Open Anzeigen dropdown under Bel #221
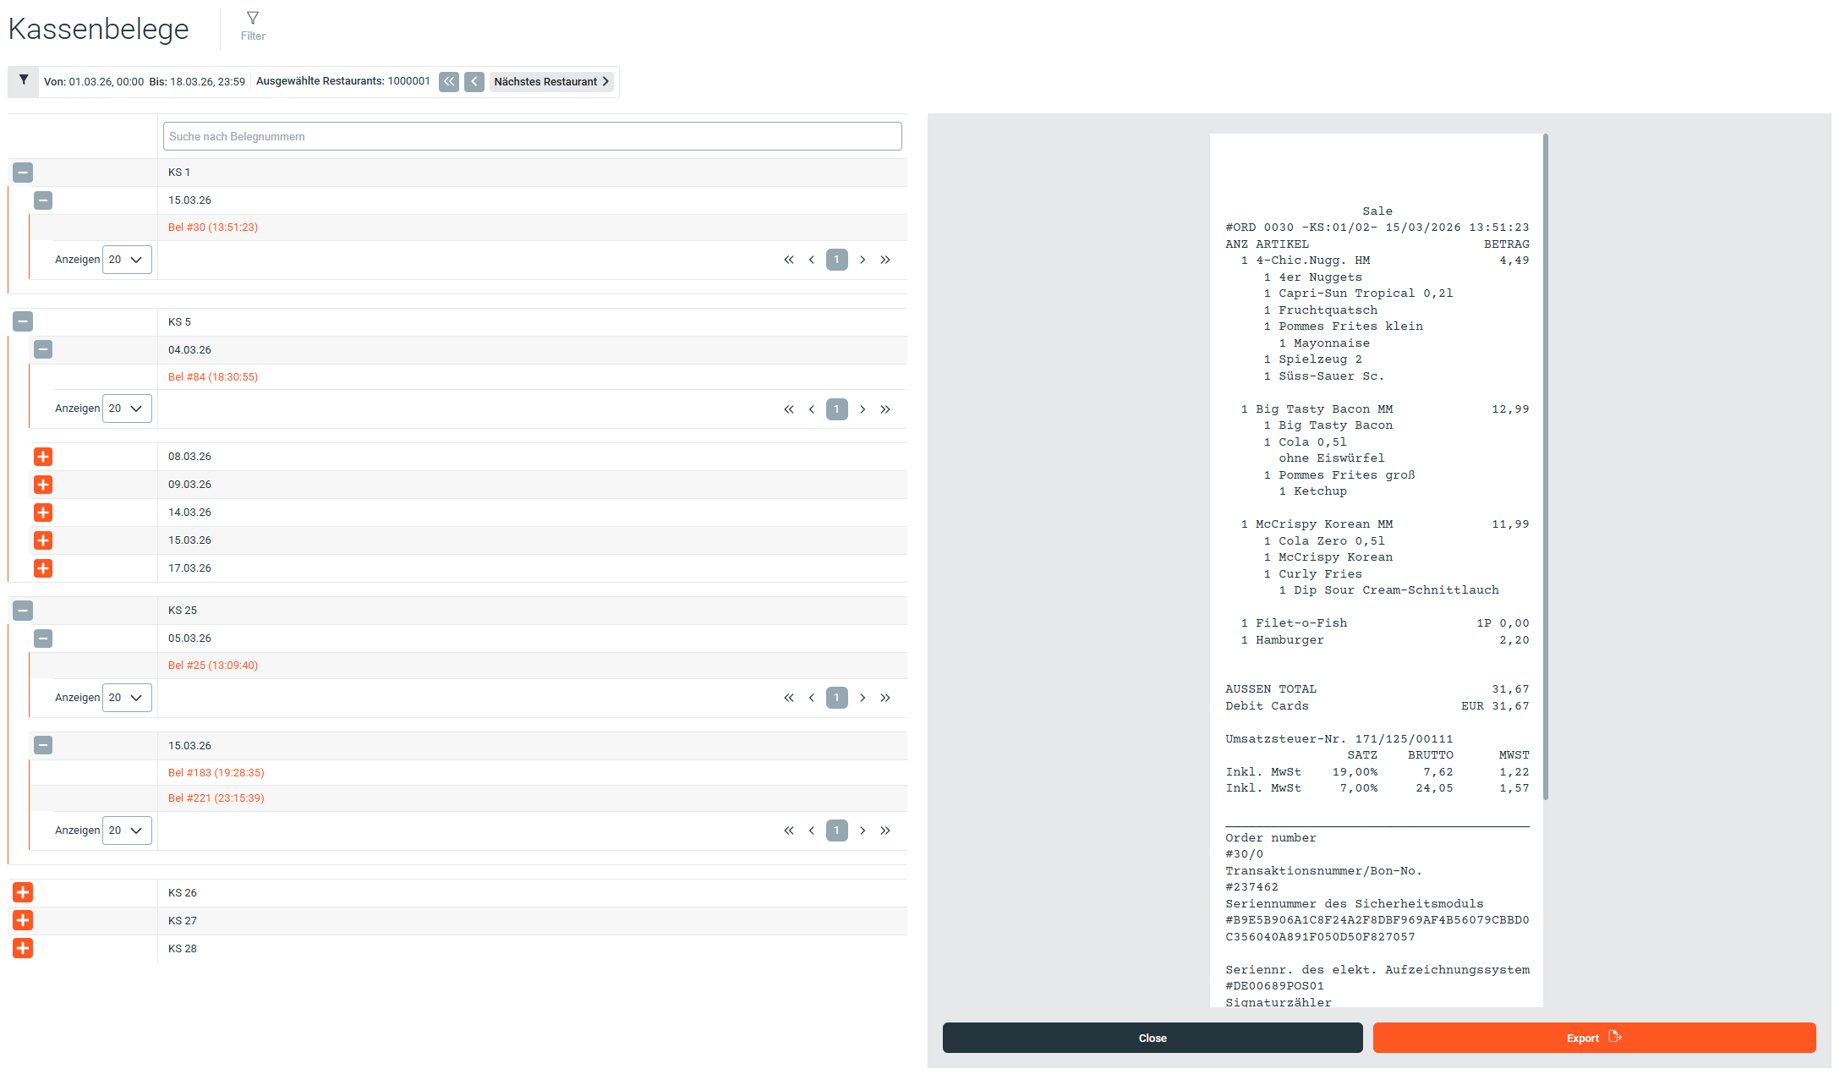1840x1080 pixels. tap(127, 831)
